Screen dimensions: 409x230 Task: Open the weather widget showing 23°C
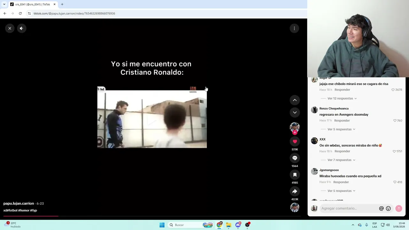(x=12, y=225)
